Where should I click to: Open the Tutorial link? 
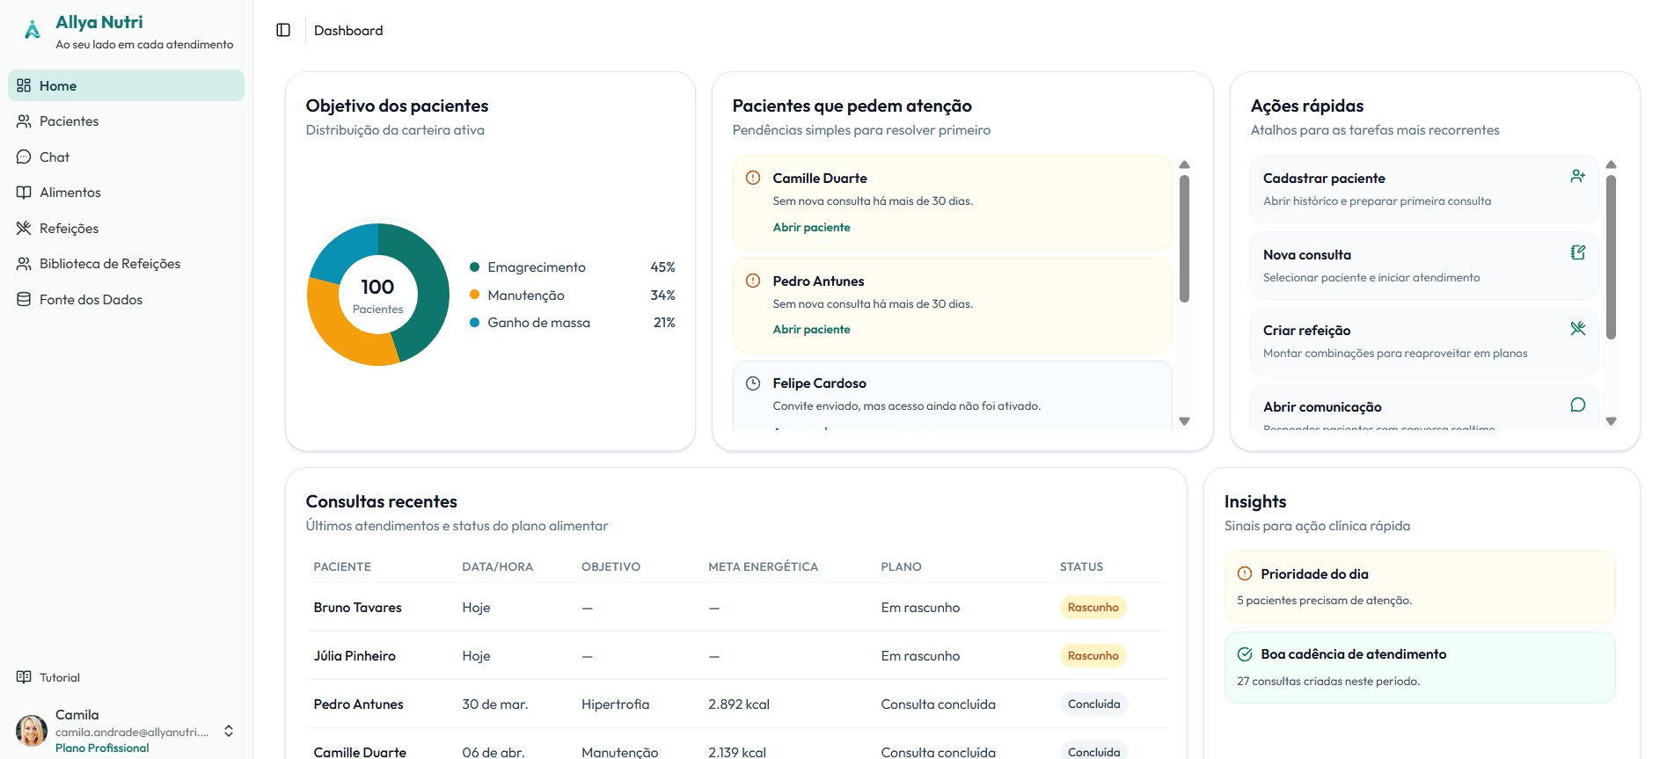[x=126, y=677]
